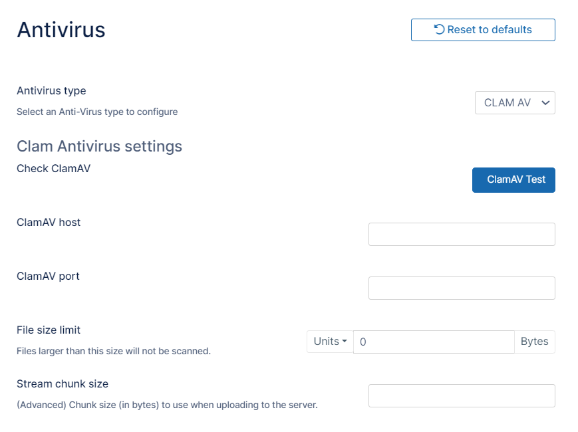The width and height of the screenshot is (578, 432).
Task: Click the Antivirus type label
Action: [x=51, y=90]
